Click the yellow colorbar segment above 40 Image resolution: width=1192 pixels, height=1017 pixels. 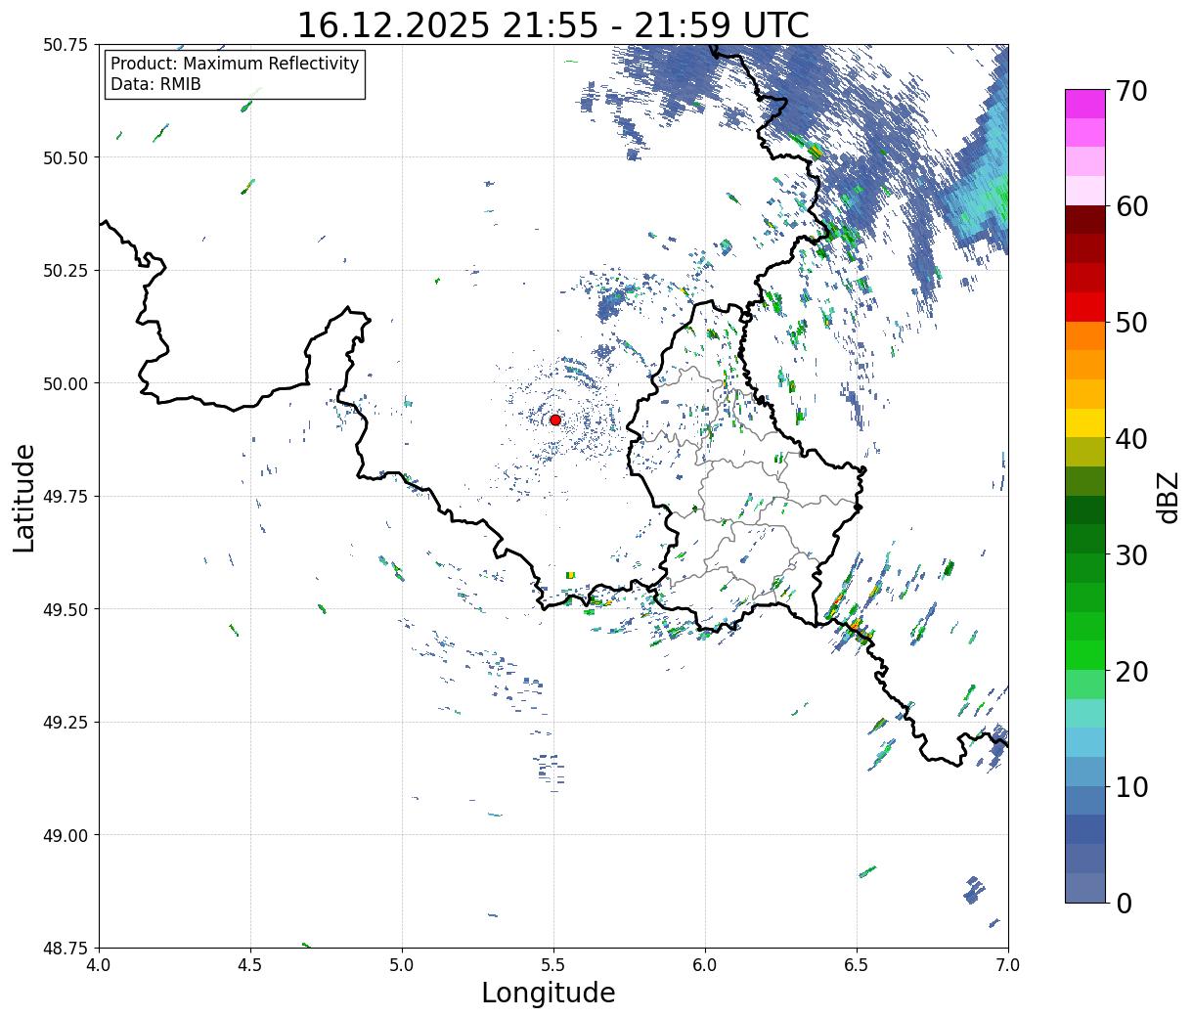1085,422
